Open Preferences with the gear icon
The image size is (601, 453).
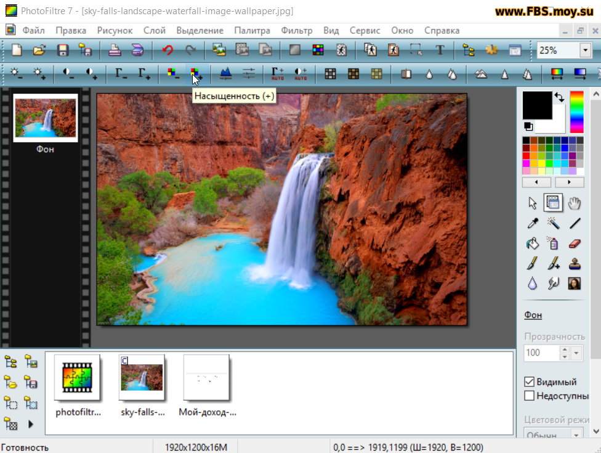[491, 50]
